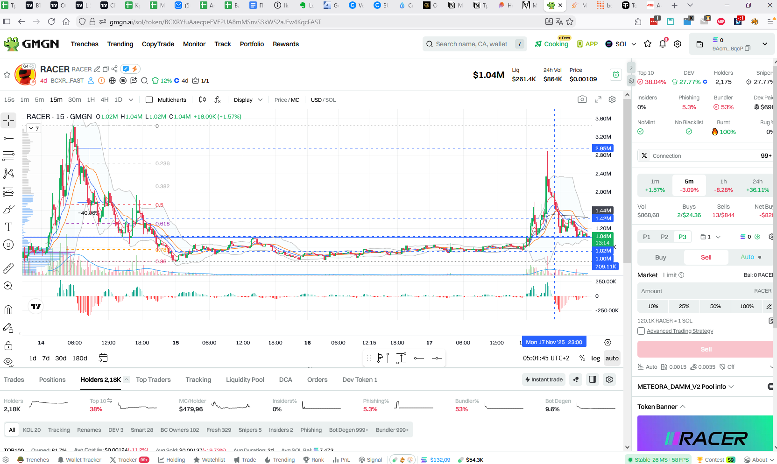Toggle log scale on chart

coord(595,359)
